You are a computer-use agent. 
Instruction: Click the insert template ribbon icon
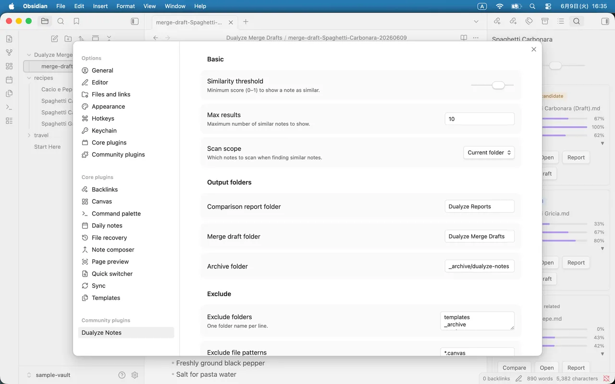9,93
